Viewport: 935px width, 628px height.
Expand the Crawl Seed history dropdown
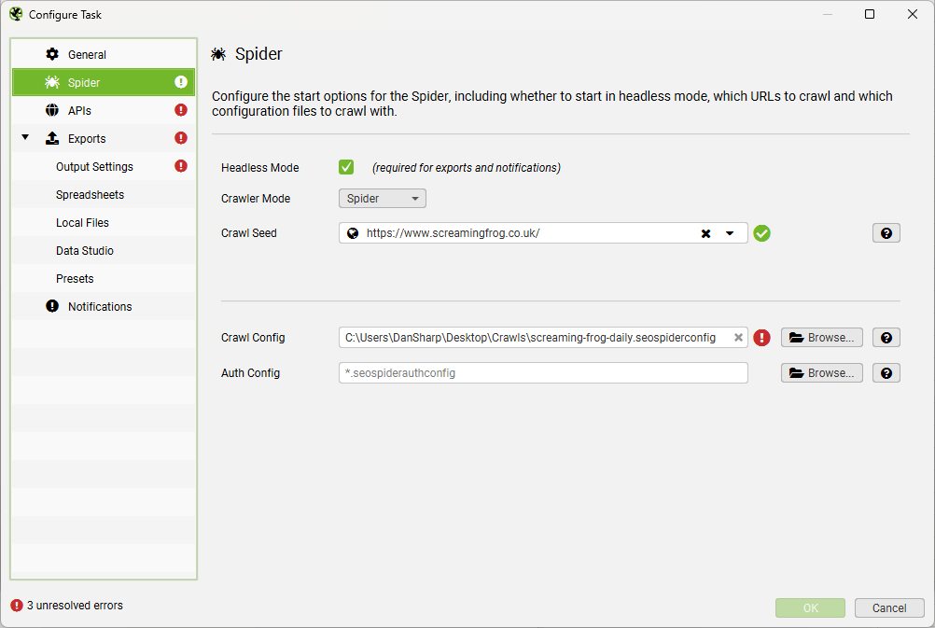(730, 234)
